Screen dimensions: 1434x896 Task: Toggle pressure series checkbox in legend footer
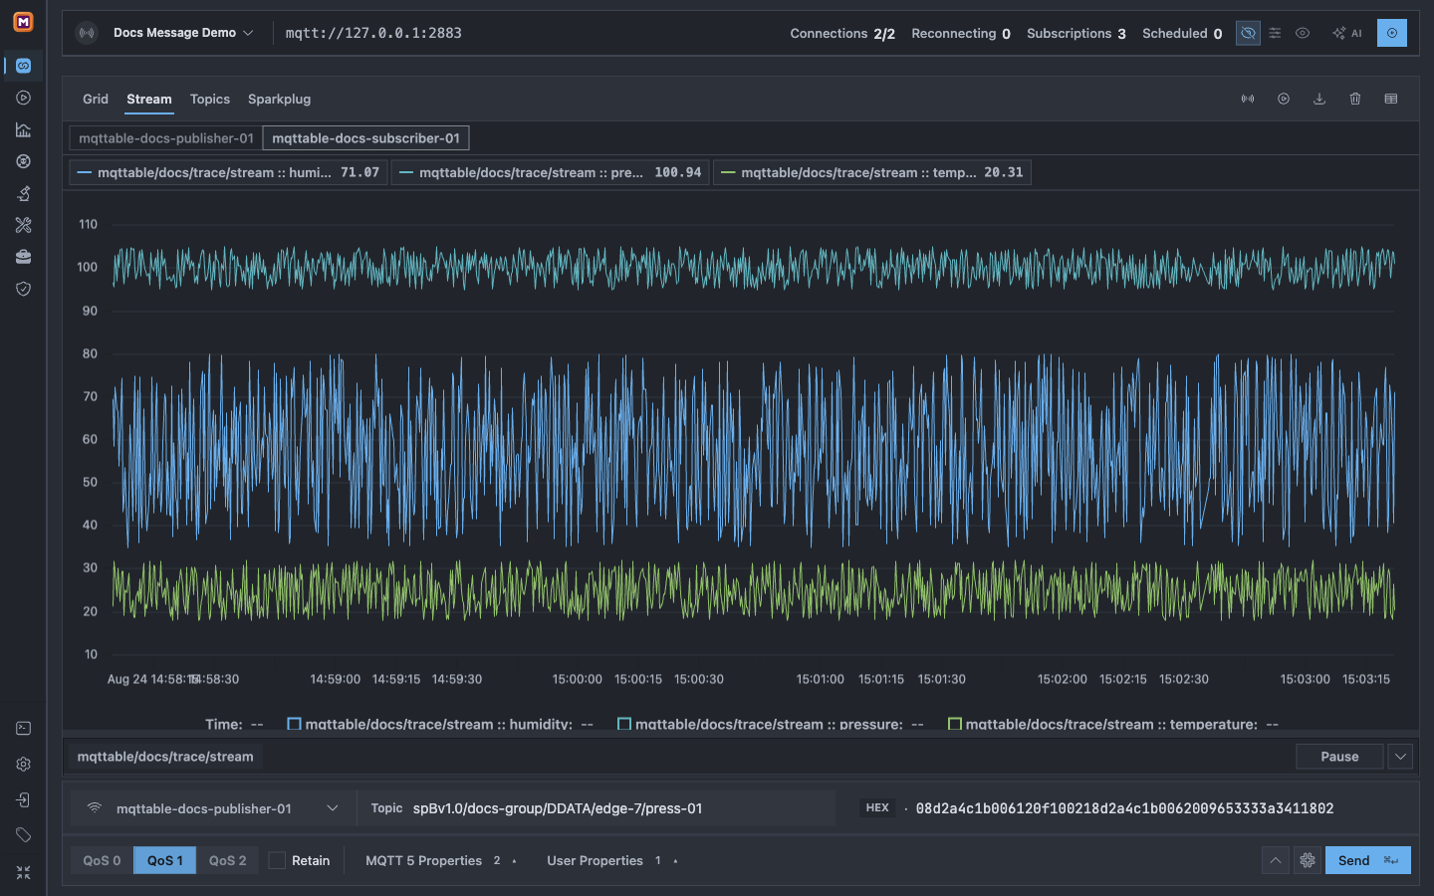click(x=624, y=724)
